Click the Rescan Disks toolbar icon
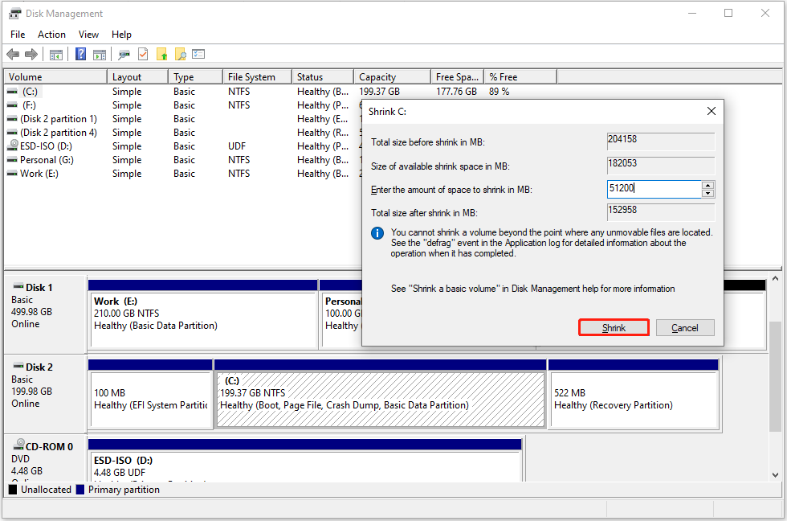787x521 pixels. [x=122, y=55]
